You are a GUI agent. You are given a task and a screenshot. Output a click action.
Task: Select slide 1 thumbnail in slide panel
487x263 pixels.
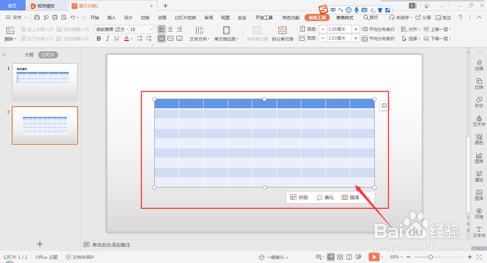click(x=45, y=82)
